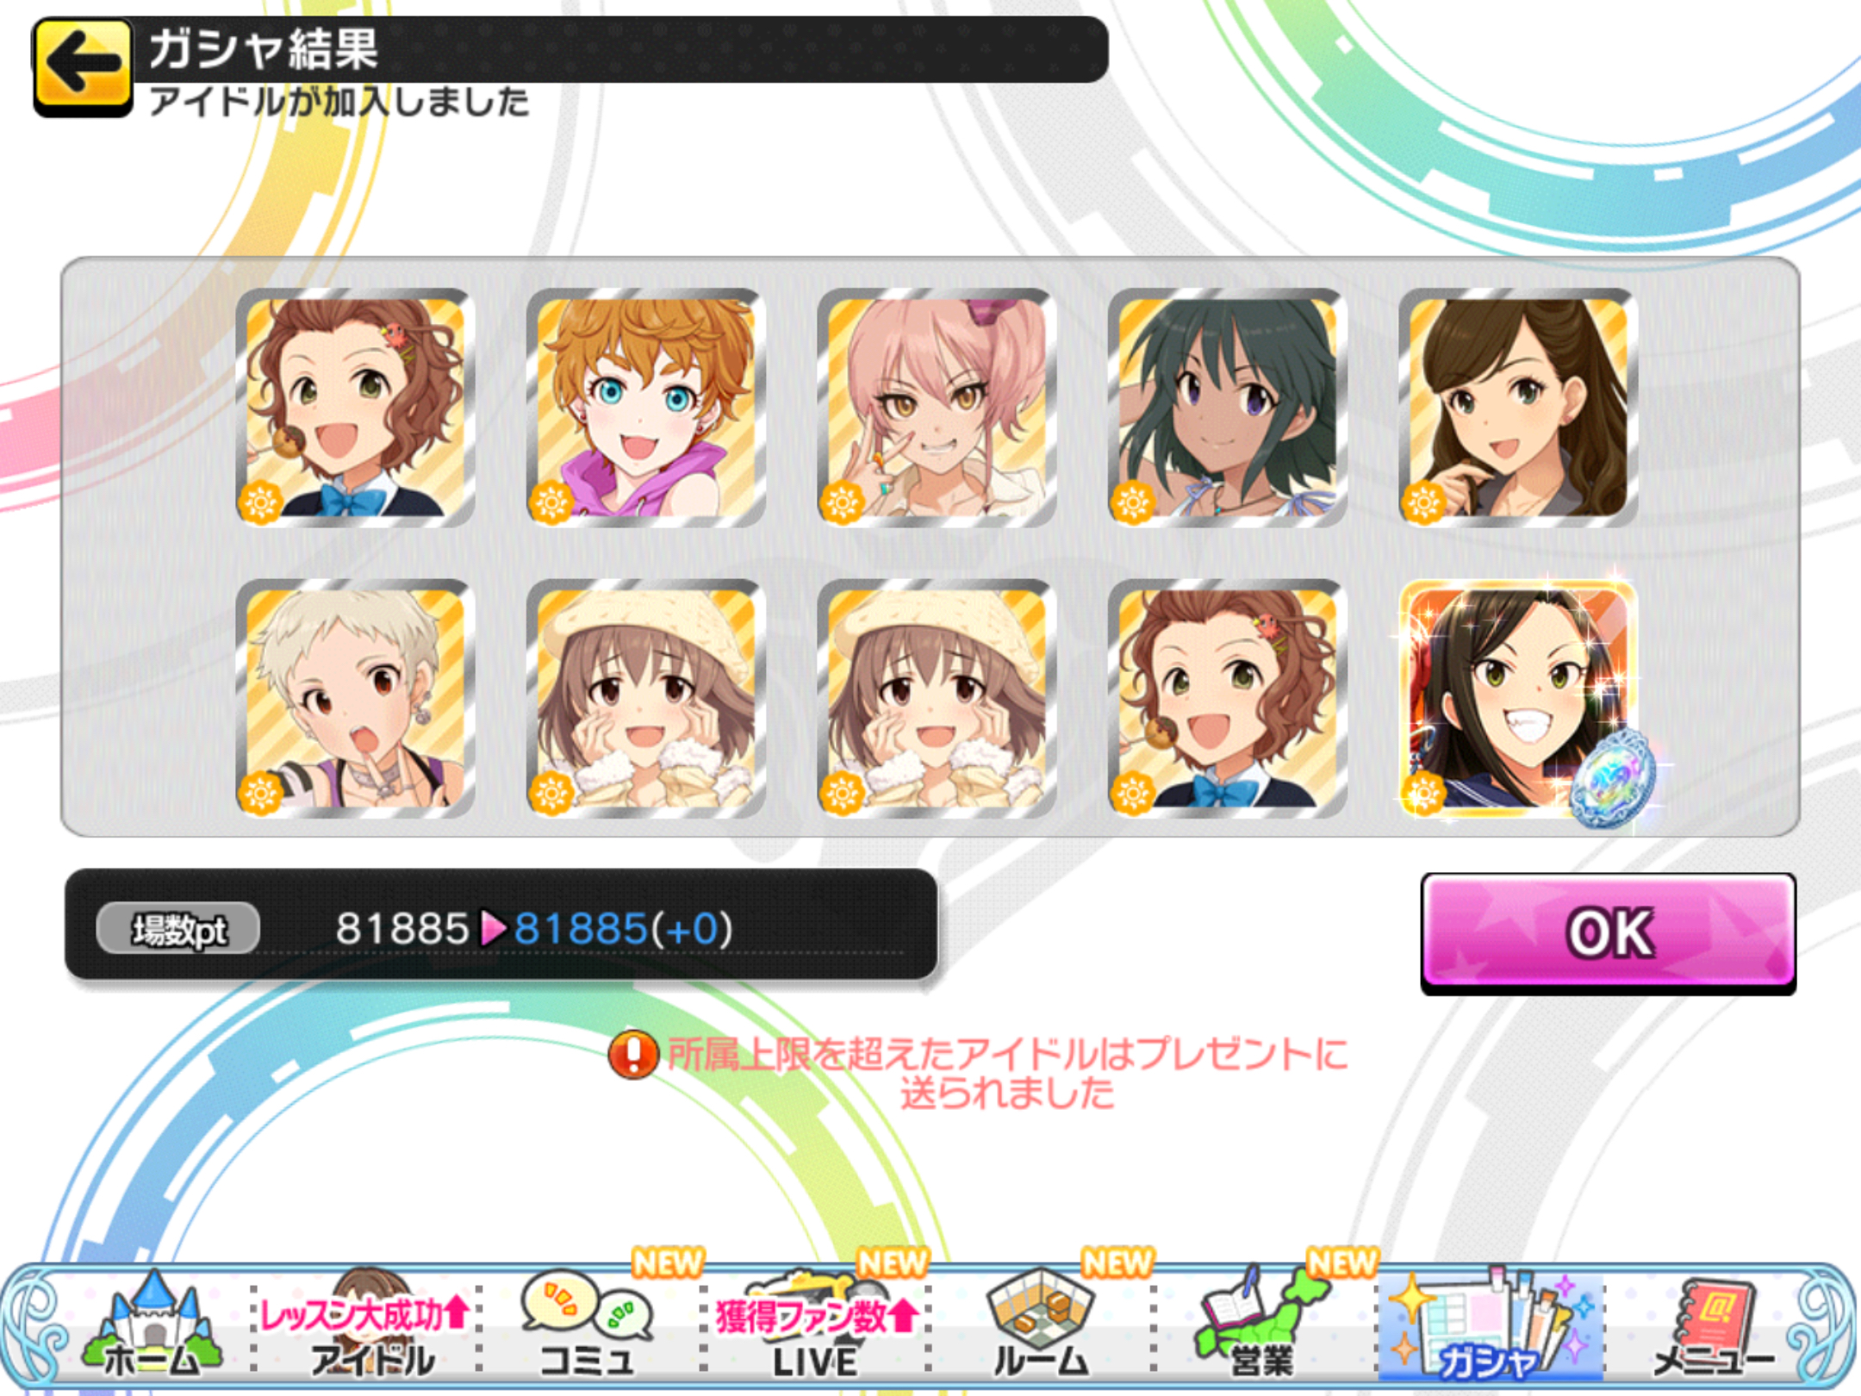Open the ホーム castle icon
Image resolution: width=1861 pixels, height=1396 pixels.
pyautogui.click(x=151, y=1324)
